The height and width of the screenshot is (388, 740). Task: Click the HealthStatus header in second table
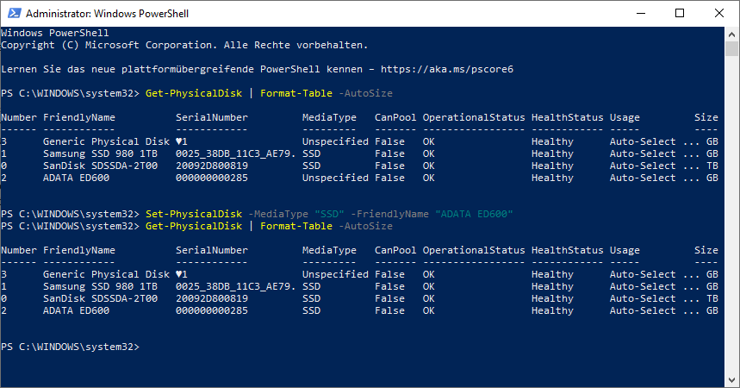pos(567,250)
